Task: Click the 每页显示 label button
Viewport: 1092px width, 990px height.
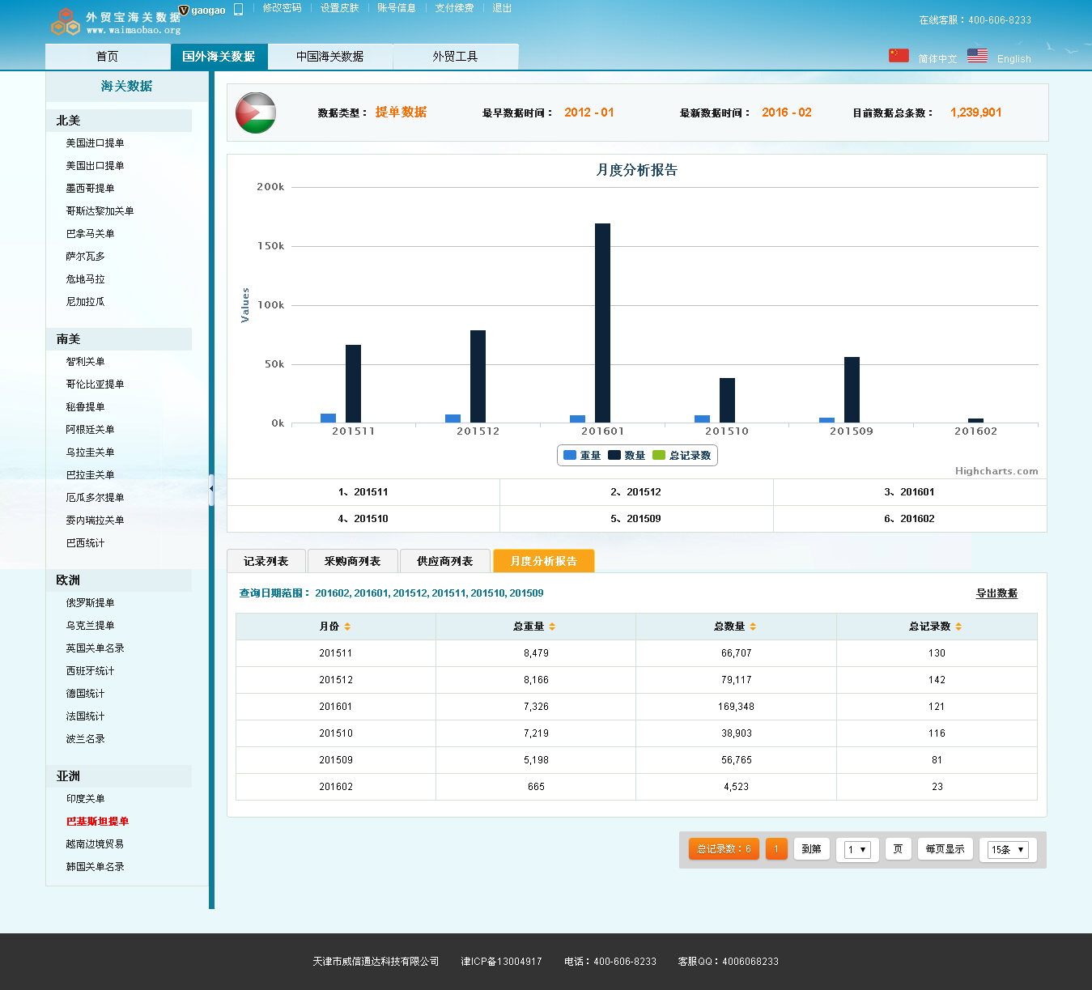Action: coord(945,848)
